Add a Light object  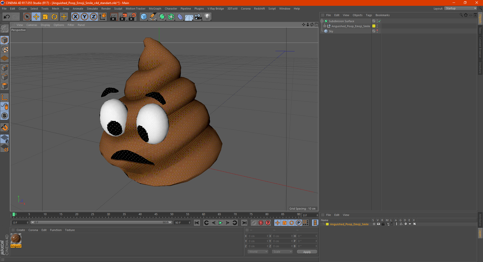[x=207, y=17]
